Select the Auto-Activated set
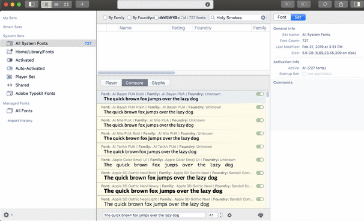This screenshot has width=364, height=221. click(48, 68)
